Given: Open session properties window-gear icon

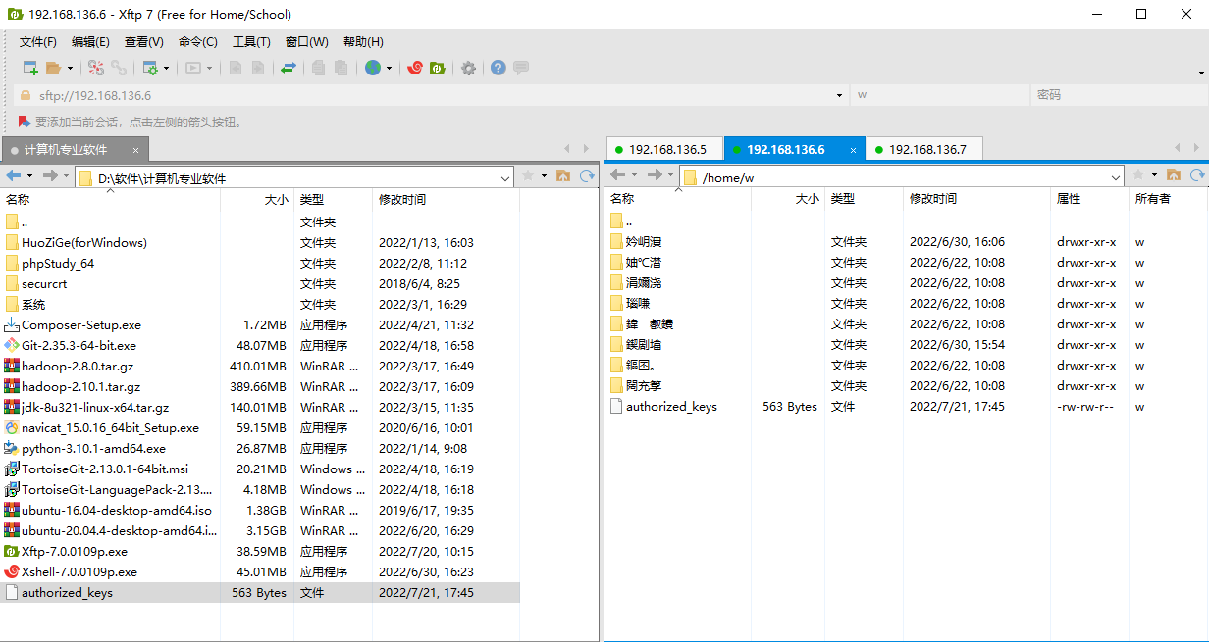Looking at the screenshot, I should point(150,68).
